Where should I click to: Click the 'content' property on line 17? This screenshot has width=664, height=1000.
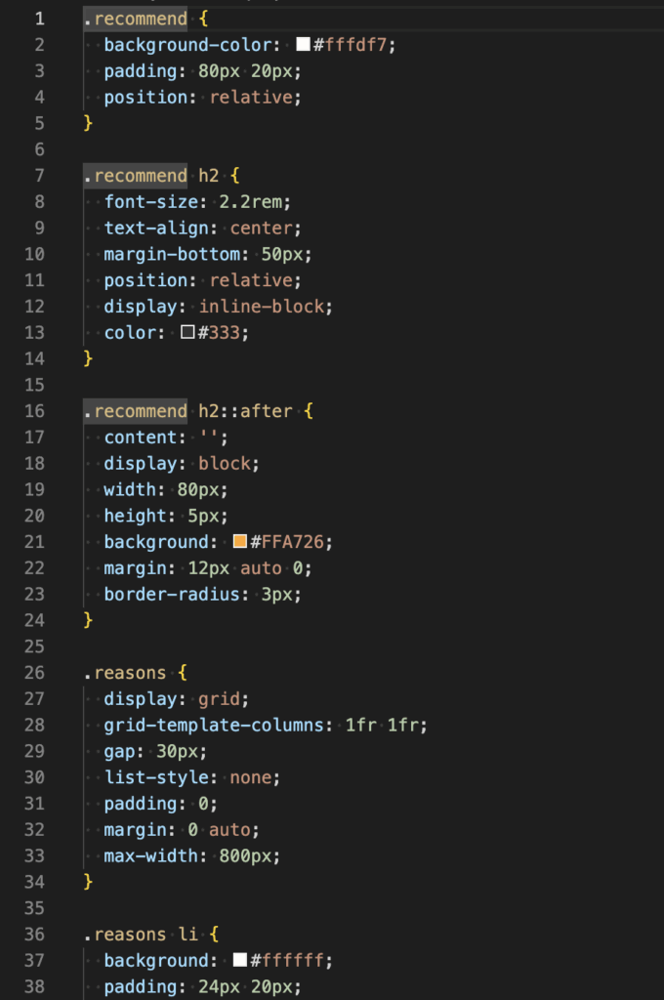pyautogui.click(x=141, y=437)
